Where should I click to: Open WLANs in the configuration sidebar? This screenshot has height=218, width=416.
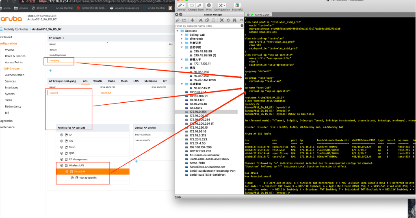[x=10, y=50]
